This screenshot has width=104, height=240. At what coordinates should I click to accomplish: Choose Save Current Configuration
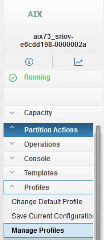[x=52, y=216]
